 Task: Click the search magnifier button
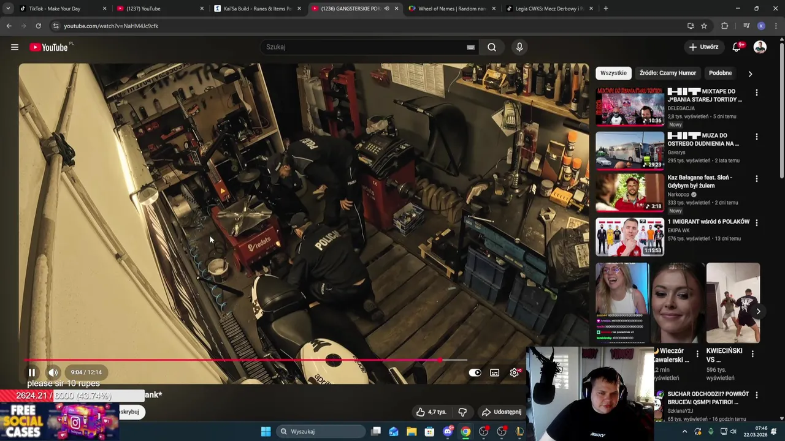[492, 47]
